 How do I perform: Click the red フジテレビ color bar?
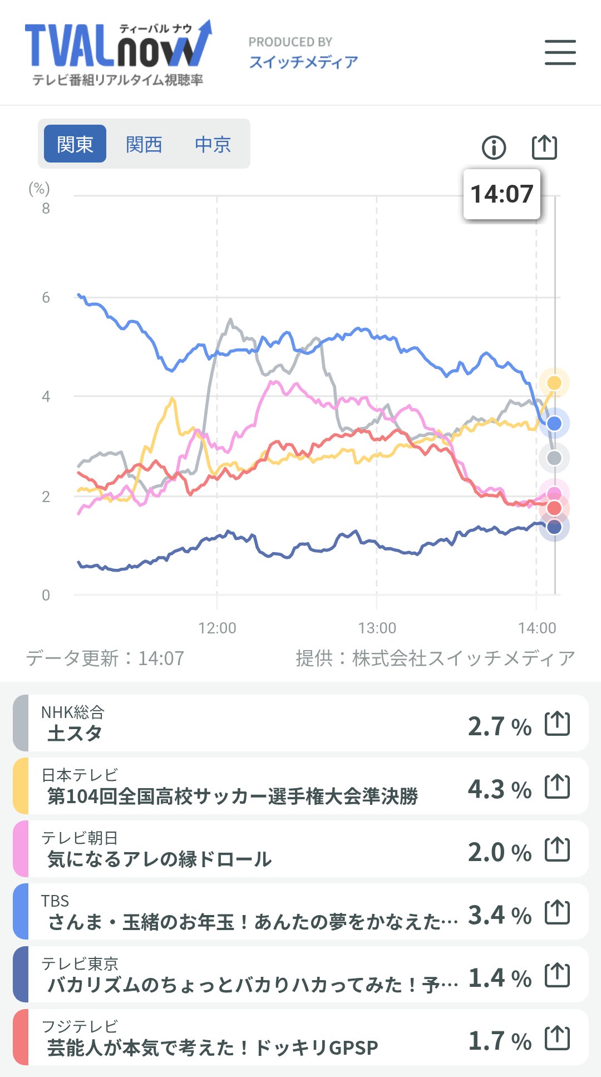pyautogui.click(x=21, y=1038)
